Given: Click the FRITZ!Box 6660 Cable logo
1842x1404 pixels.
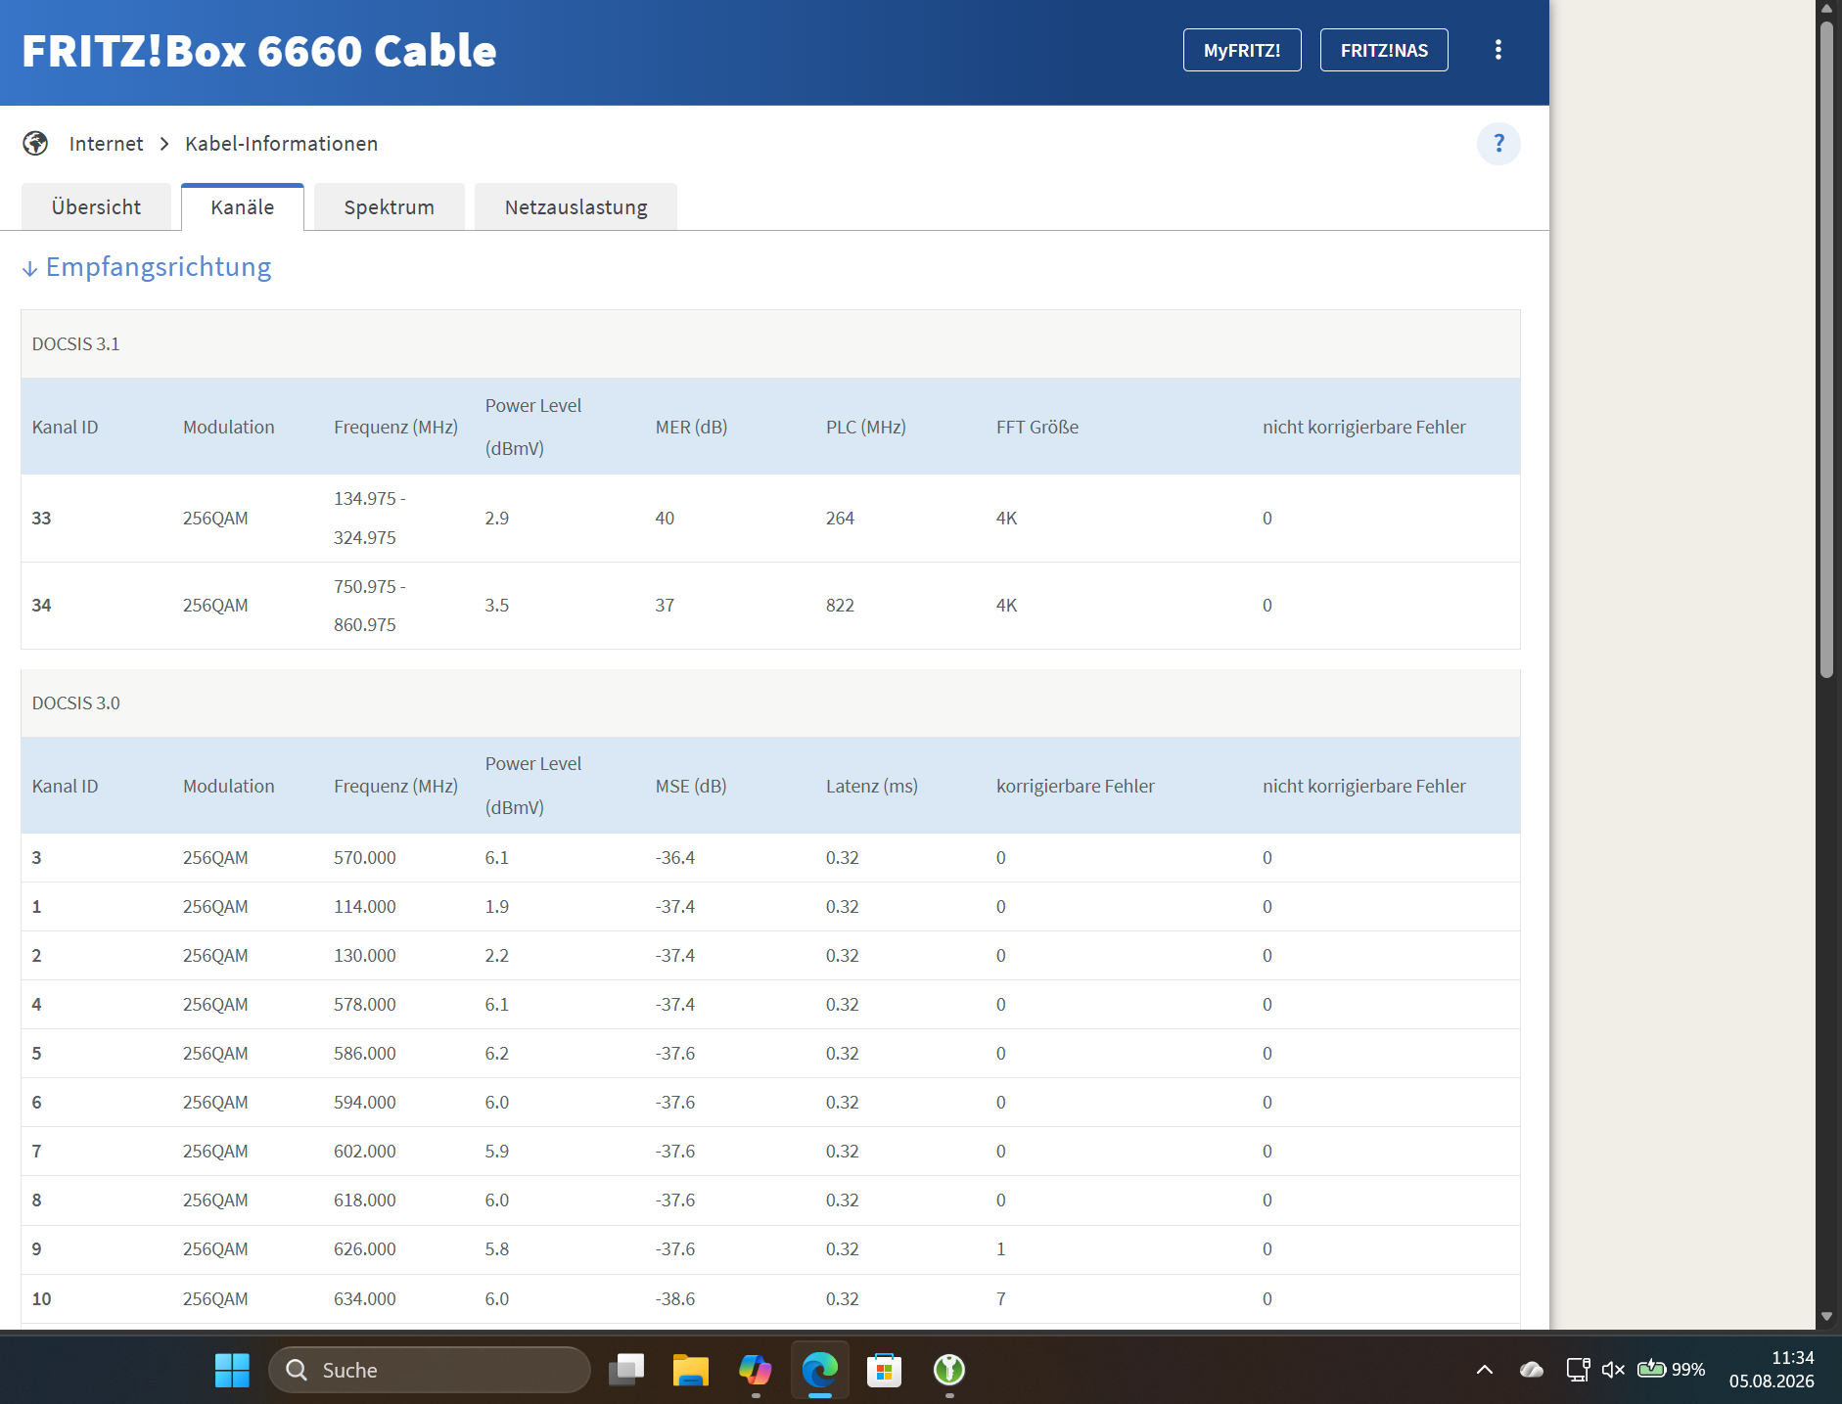Looking at the screenshot, I should (259, 51).
